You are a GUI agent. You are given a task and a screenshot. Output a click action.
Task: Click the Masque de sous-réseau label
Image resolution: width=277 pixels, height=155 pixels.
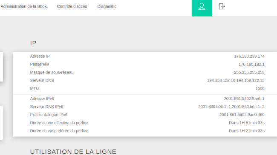tap(52, 73)
